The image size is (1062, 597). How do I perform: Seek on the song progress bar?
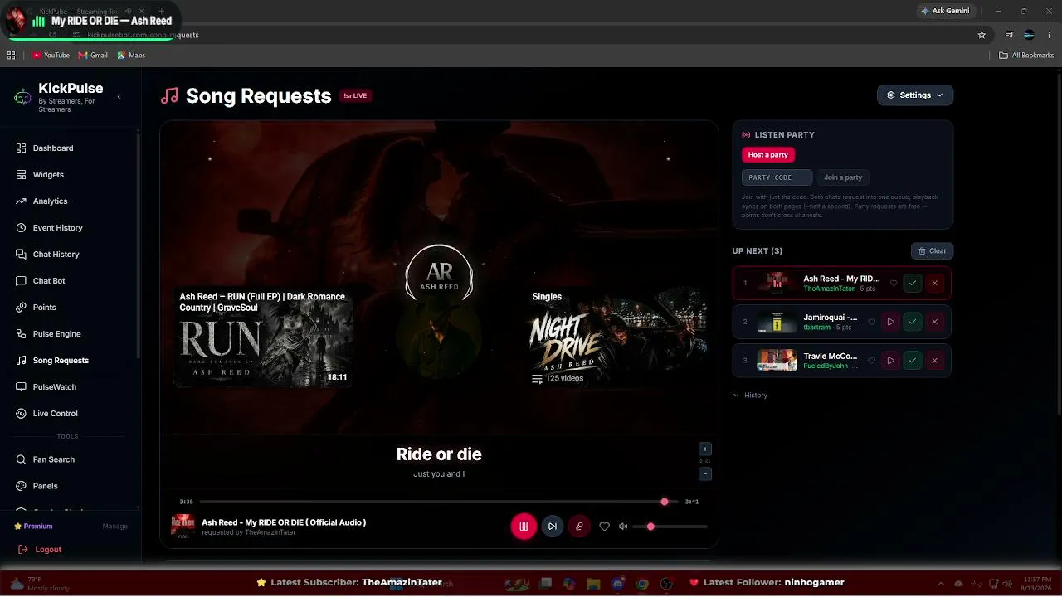[439, 502]
